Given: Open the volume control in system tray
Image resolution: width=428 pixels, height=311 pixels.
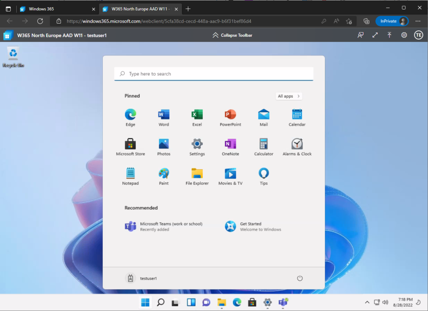Looking at the screenshot, I should pos(385,302).
